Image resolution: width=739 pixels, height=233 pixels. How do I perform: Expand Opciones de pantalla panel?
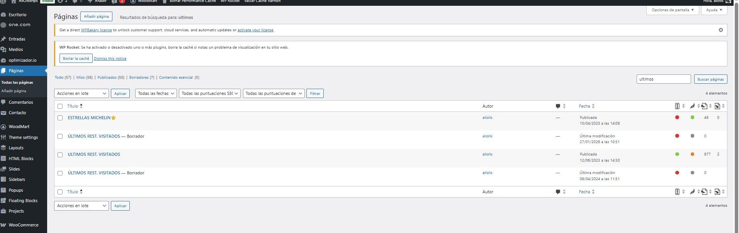coord(672,10)
